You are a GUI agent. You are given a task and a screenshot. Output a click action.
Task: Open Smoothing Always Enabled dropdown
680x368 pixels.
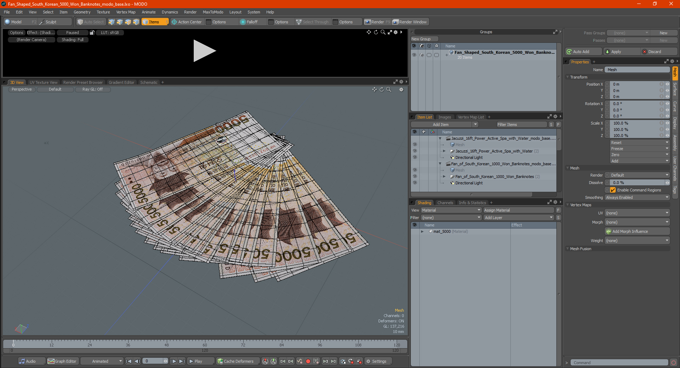[x=637, y=197]
